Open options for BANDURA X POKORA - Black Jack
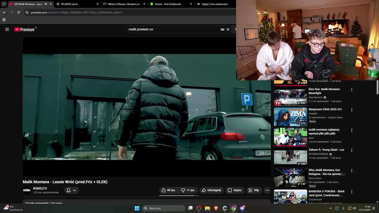Image resolution: width=379 pixels, height=213 pixels. point(352,192)
